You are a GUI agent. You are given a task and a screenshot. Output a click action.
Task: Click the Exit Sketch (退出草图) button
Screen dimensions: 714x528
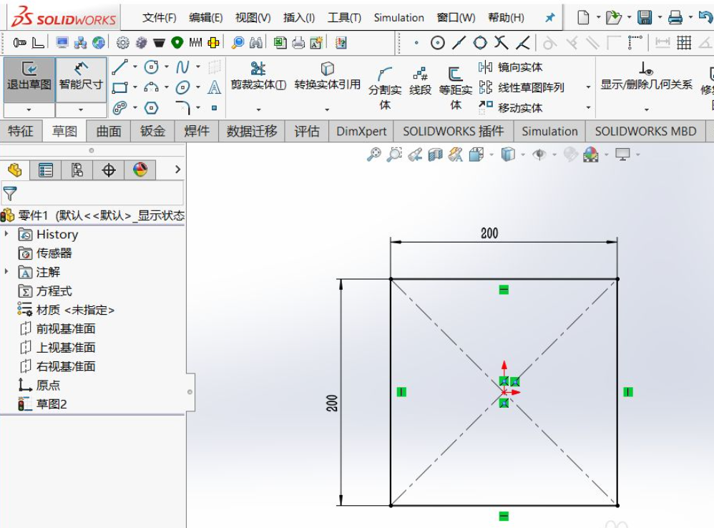29,80
